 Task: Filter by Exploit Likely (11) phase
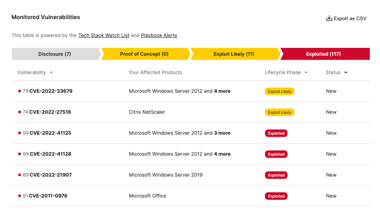[x=234, y=54]
